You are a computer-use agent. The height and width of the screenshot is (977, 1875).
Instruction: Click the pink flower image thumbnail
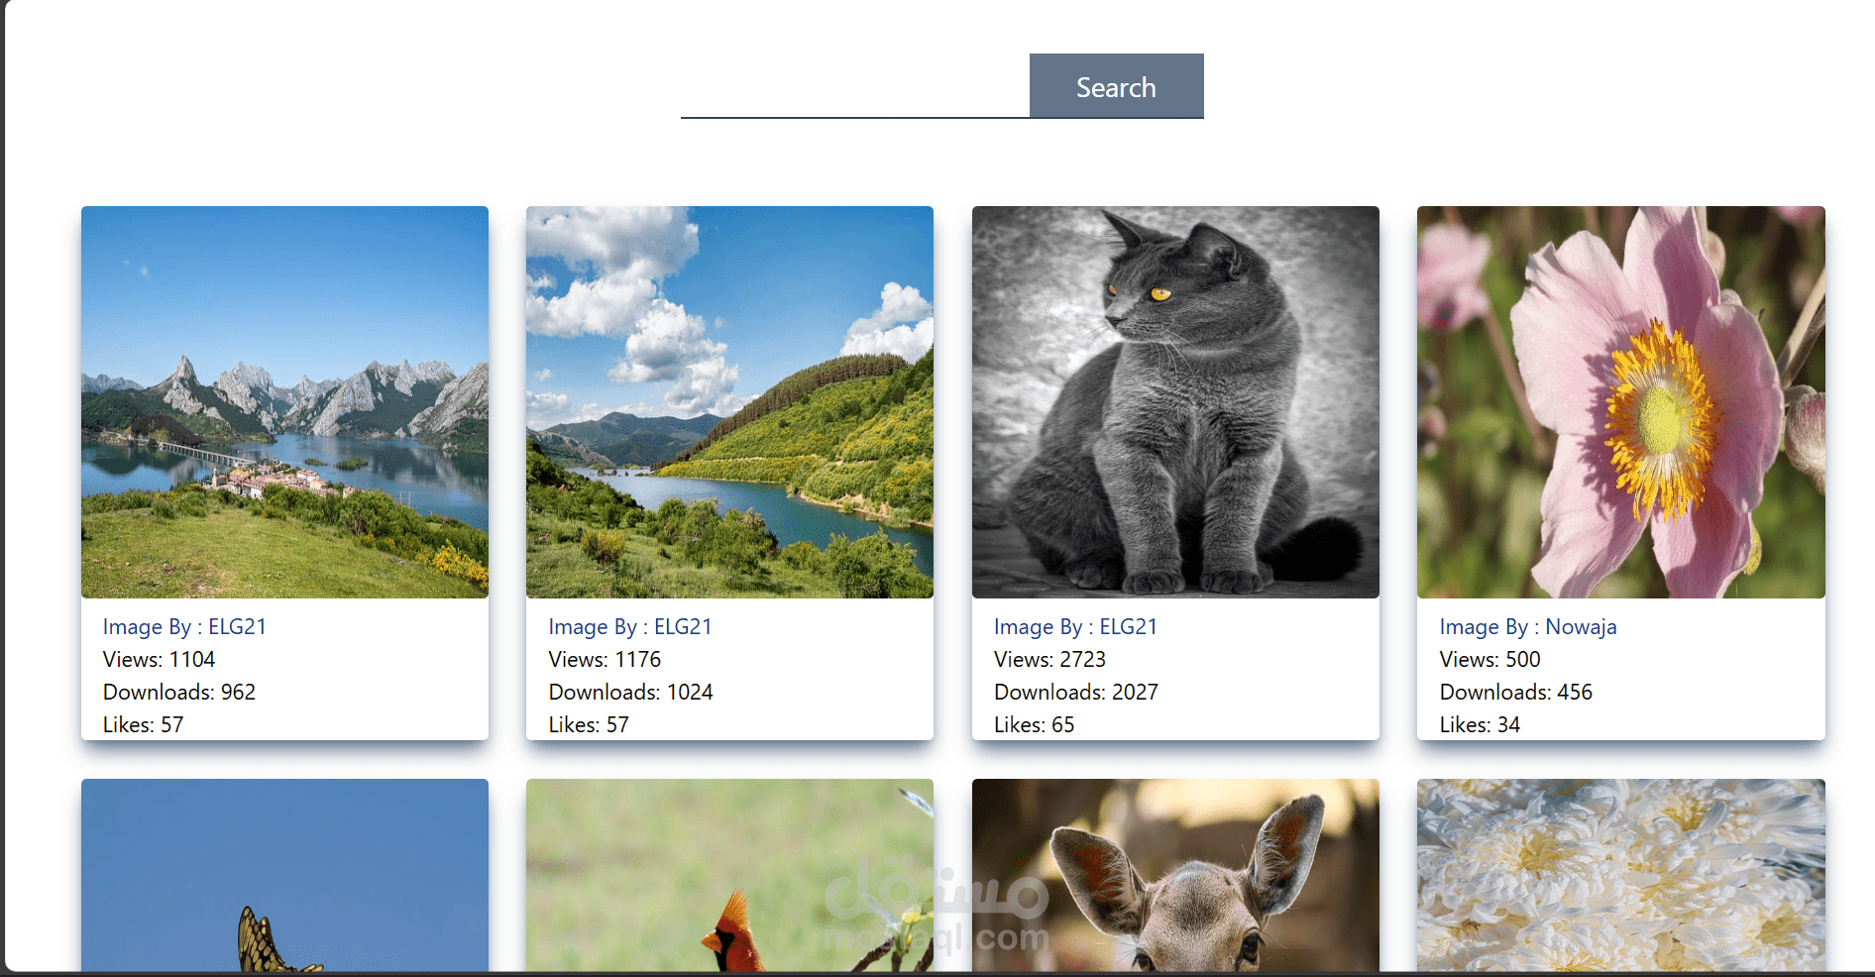(1621, 401)
